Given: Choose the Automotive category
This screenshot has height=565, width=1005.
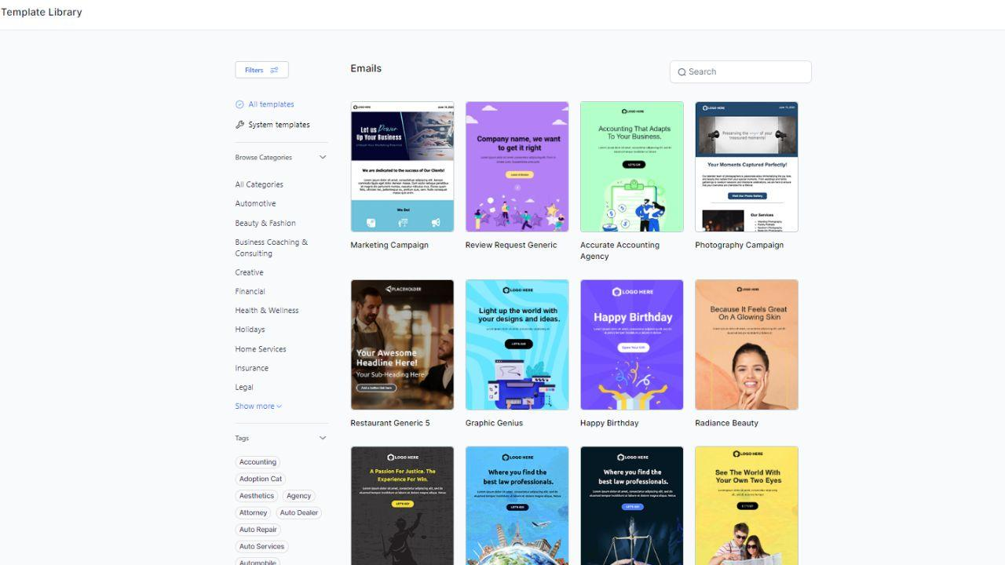Looking at the screenshot, I should [x=255, y=203].
